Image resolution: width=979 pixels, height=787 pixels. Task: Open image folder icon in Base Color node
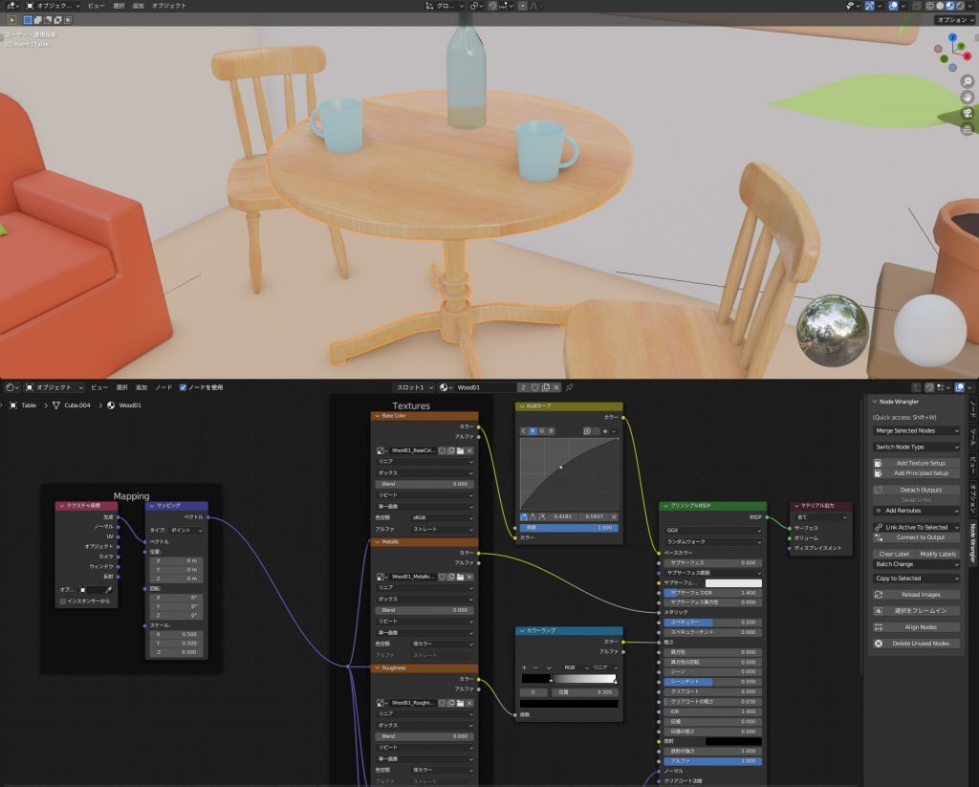point(460,449)
